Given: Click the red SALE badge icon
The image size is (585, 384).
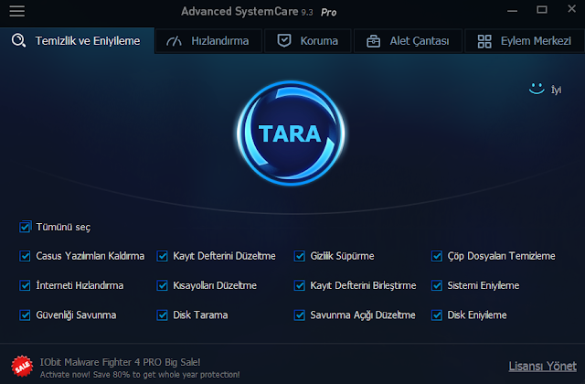Looking at the screenshot, I should click(22, 366).
